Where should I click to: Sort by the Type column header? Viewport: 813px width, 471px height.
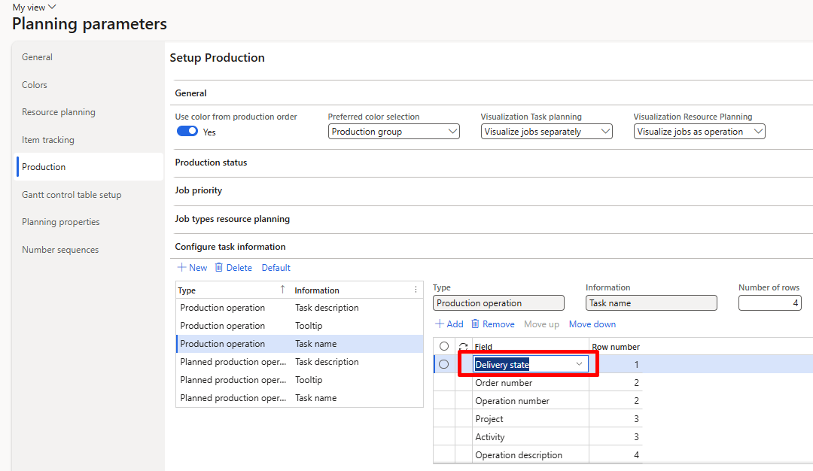[x=187, y=290]
